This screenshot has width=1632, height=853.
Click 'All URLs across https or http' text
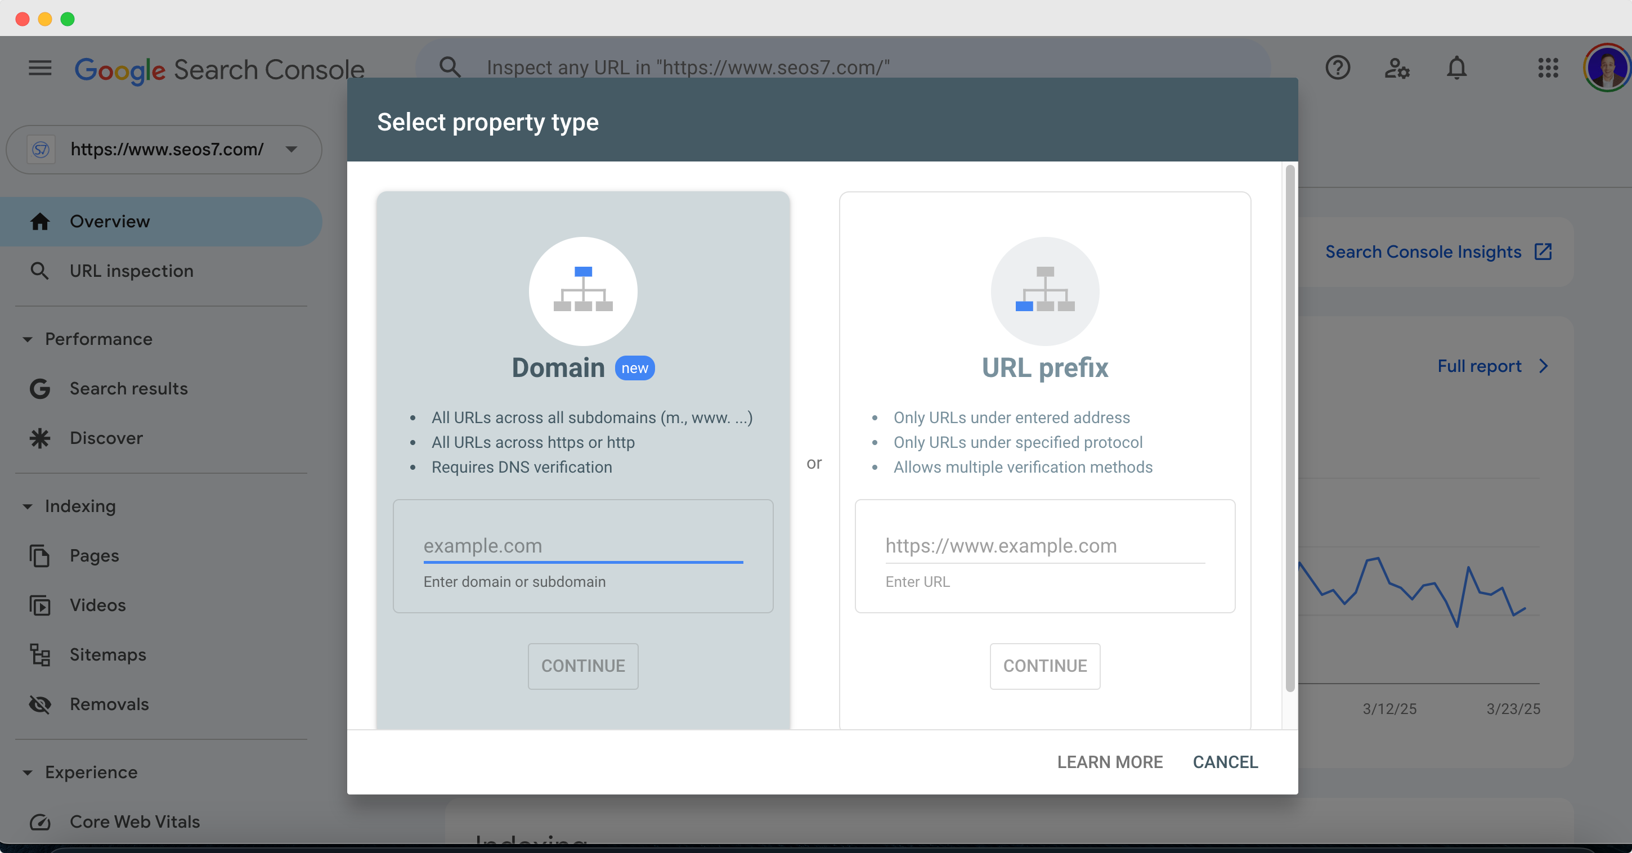(x=533, y=442)
